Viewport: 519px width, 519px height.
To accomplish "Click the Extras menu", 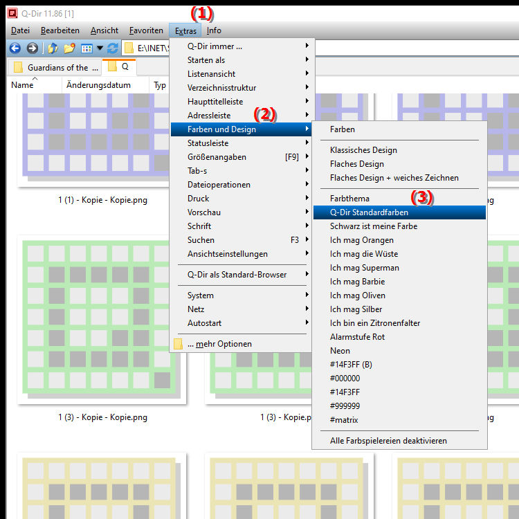I will point(185,30).
